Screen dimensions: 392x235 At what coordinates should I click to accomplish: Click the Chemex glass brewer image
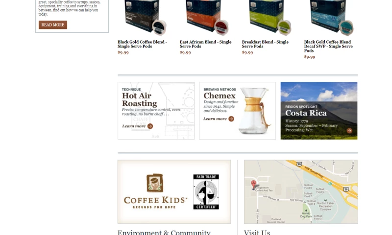[x=254, y=110]
